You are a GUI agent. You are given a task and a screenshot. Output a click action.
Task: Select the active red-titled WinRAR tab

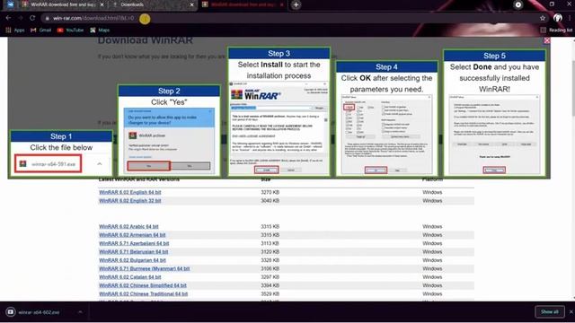point(242,4)
